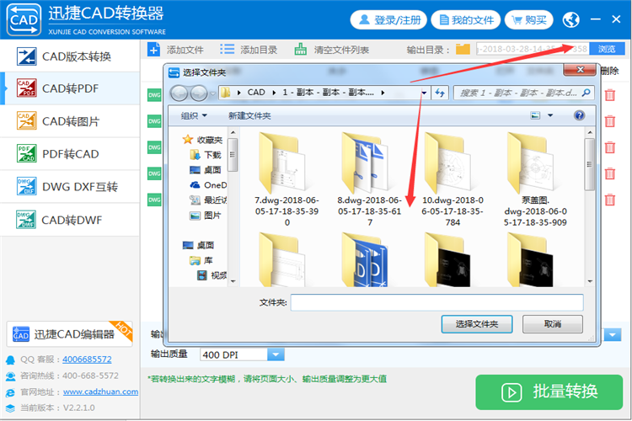Click the QQ number 4006685572 link
Image resolution: width=632 pixels, height=421 pixels.
87,359
